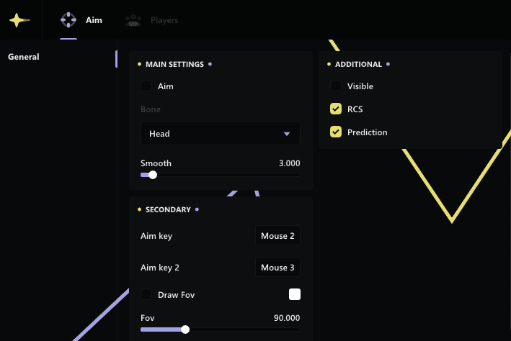
Task: Open the Players tab label
Action: (x=164, y=20)
